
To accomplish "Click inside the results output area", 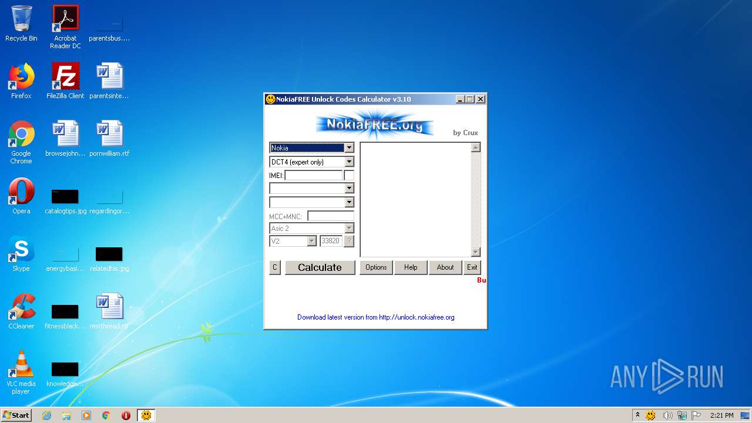I will [x=415, y=200].
